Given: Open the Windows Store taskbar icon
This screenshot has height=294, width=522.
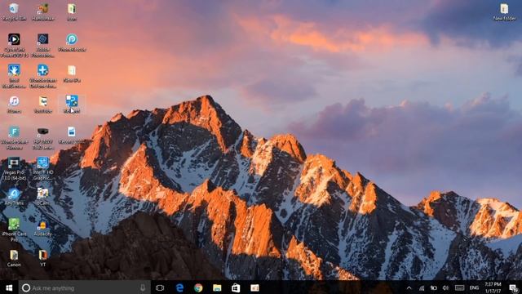Looking at the screenshot, I should [236, 287].
